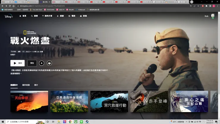This screenshot has height=124, width=220.
Task: Open the 亞馬遜雨林保衛戰 thumbnail
Action: coord(69,101)
